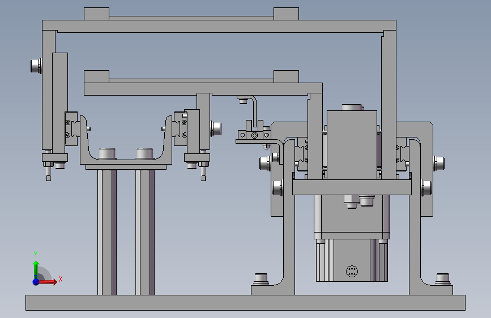Select the small sensor block with circular holes
The height and width of the screenshot is (318, 491).
click(254, 135)
